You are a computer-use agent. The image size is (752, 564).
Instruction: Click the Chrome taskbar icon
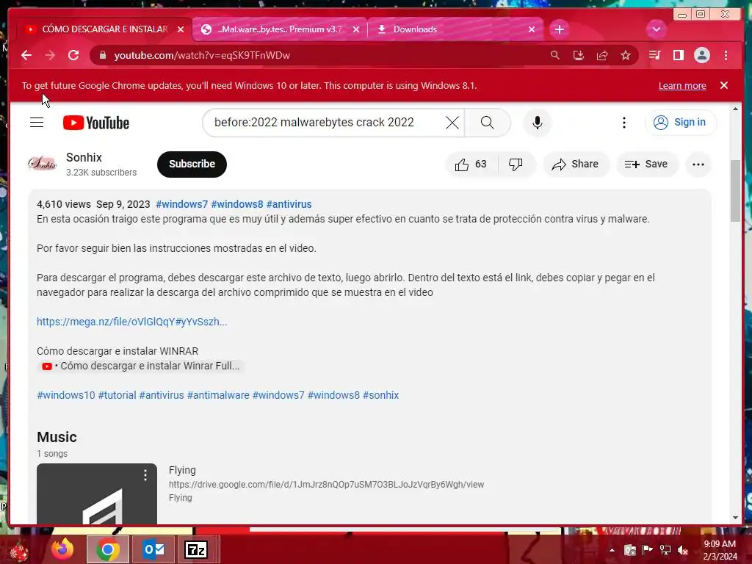point(107,549)
